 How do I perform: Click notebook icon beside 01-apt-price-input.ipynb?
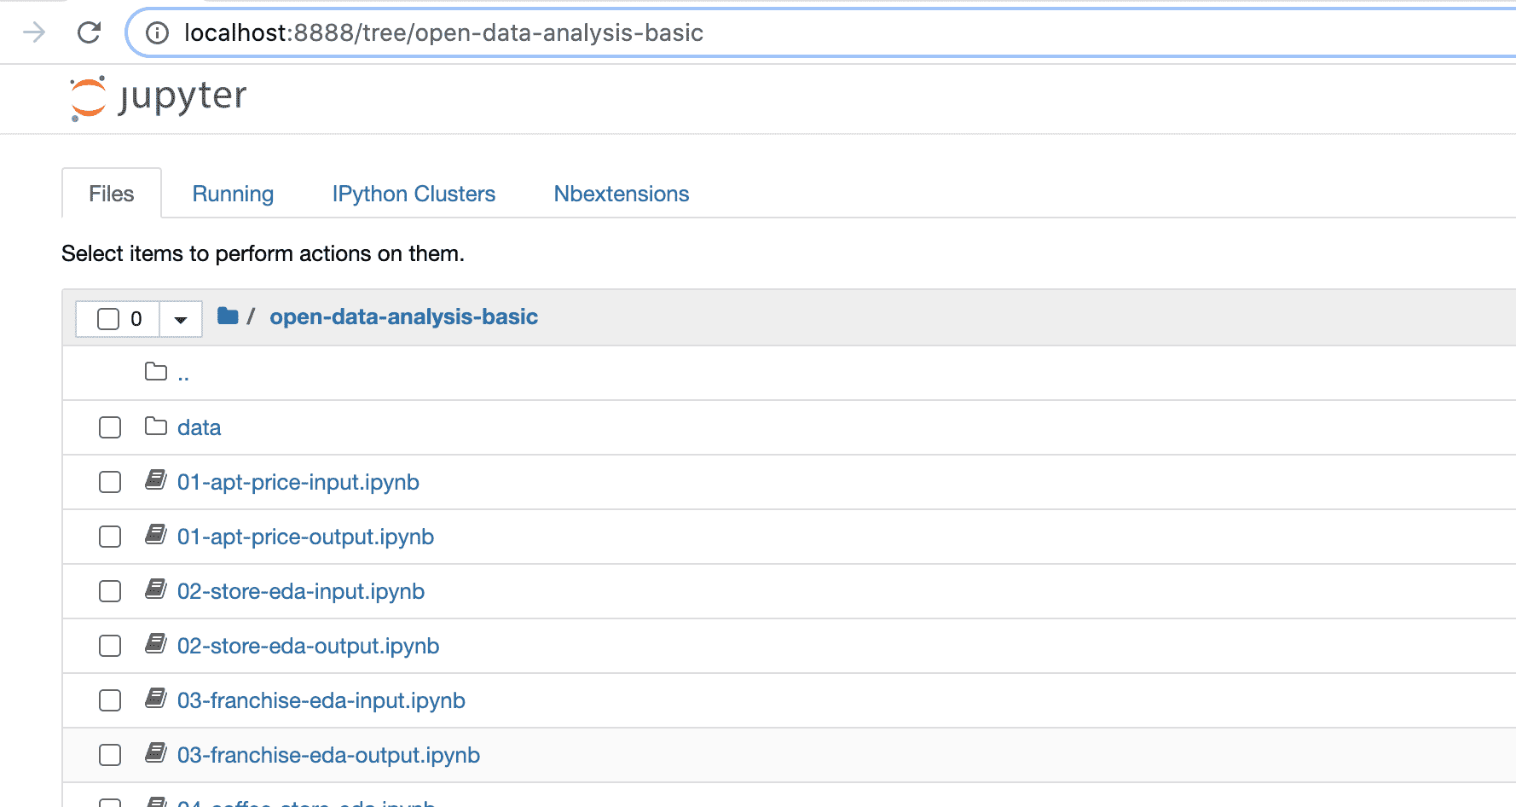(x=156, y=481)
